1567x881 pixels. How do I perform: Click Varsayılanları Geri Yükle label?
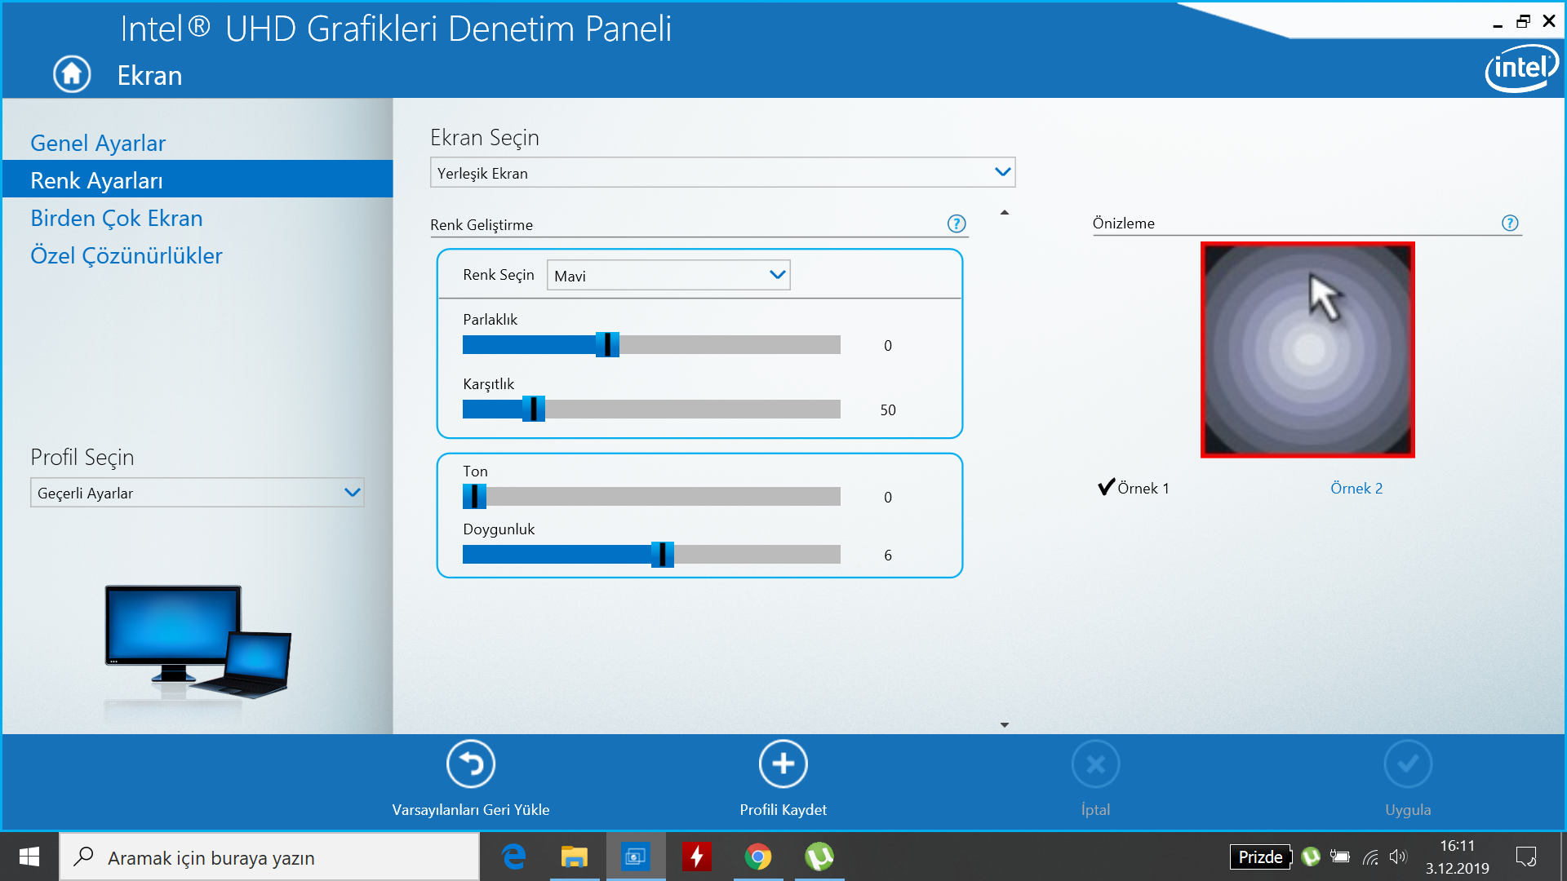click(471, 809)
